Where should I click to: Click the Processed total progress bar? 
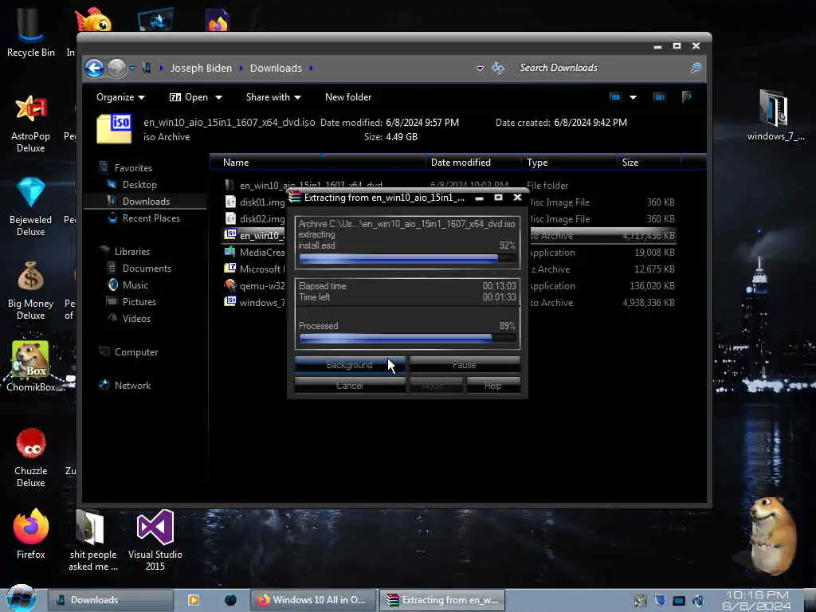click(407, 339)
